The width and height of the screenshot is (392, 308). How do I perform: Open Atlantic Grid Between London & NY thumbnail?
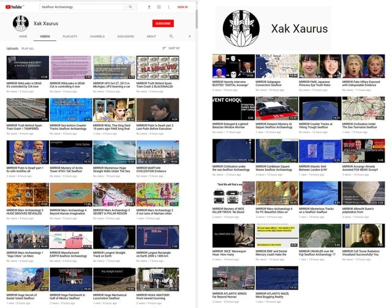(320, 151)
